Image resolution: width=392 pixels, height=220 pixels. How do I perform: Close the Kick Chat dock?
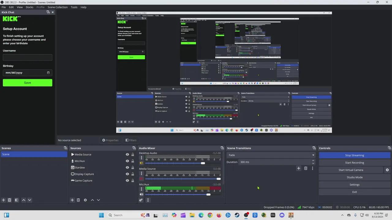(x=53, y=12)
